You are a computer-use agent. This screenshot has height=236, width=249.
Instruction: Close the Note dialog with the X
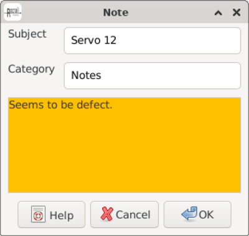(237, 12)
